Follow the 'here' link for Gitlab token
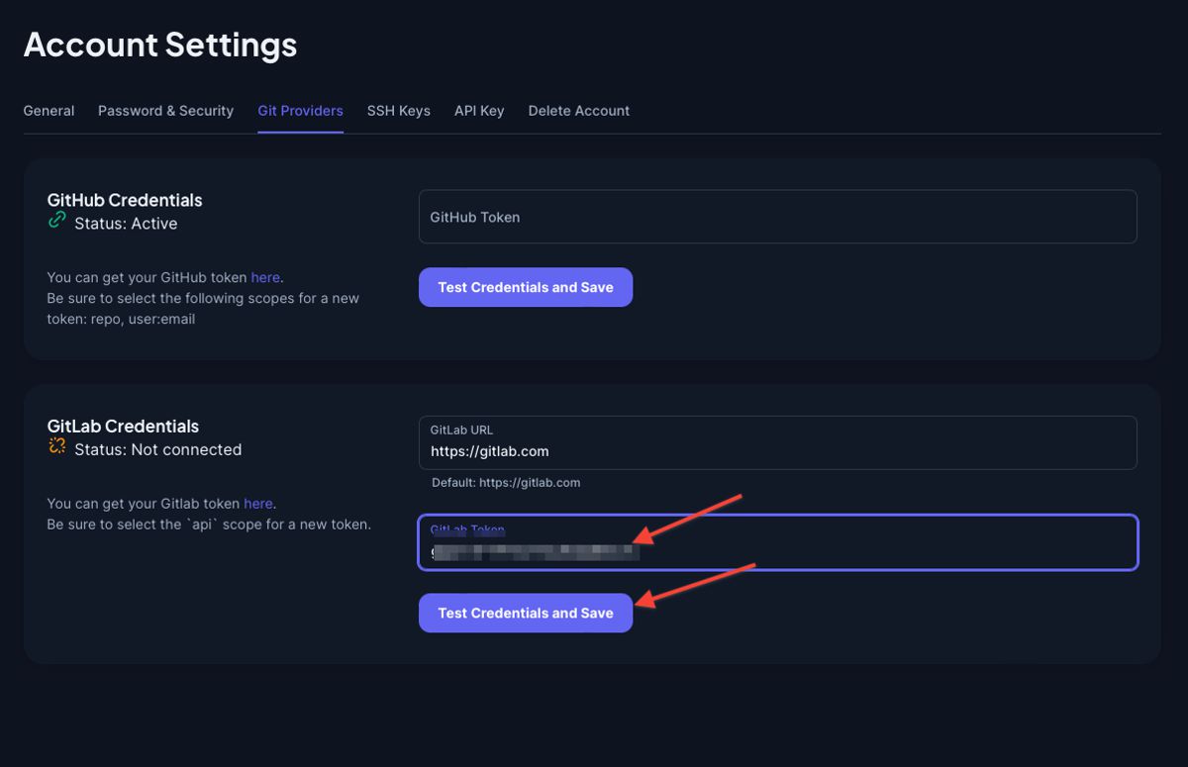The image size is (1188, 767). tap(258, 504)
